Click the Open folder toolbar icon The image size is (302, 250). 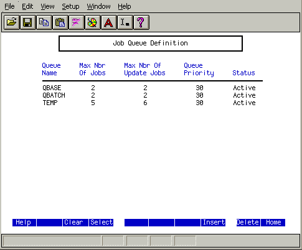tap(12, 22)
